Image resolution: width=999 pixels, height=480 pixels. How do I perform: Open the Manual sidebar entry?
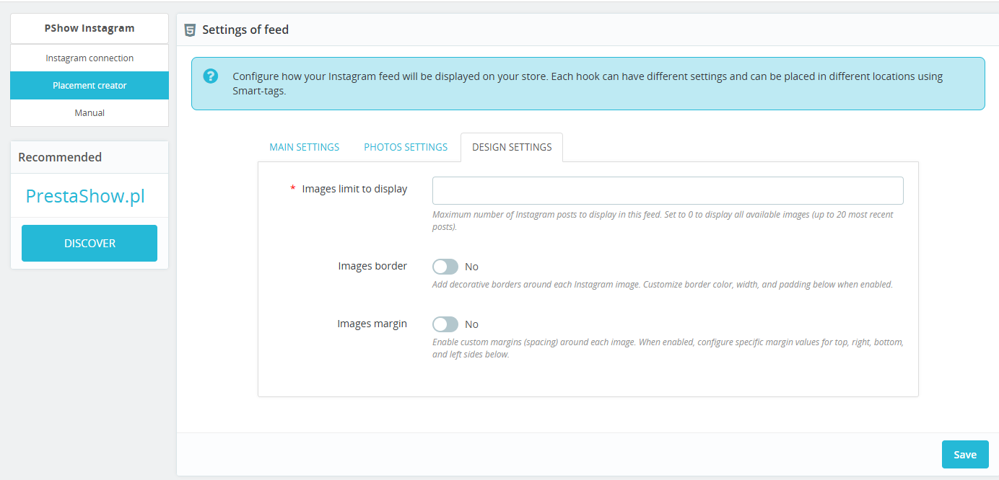(90, 112)
